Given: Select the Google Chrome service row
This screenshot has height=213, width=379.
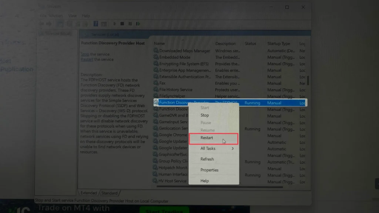Looking at the screenshot, I should coord(173,135).
